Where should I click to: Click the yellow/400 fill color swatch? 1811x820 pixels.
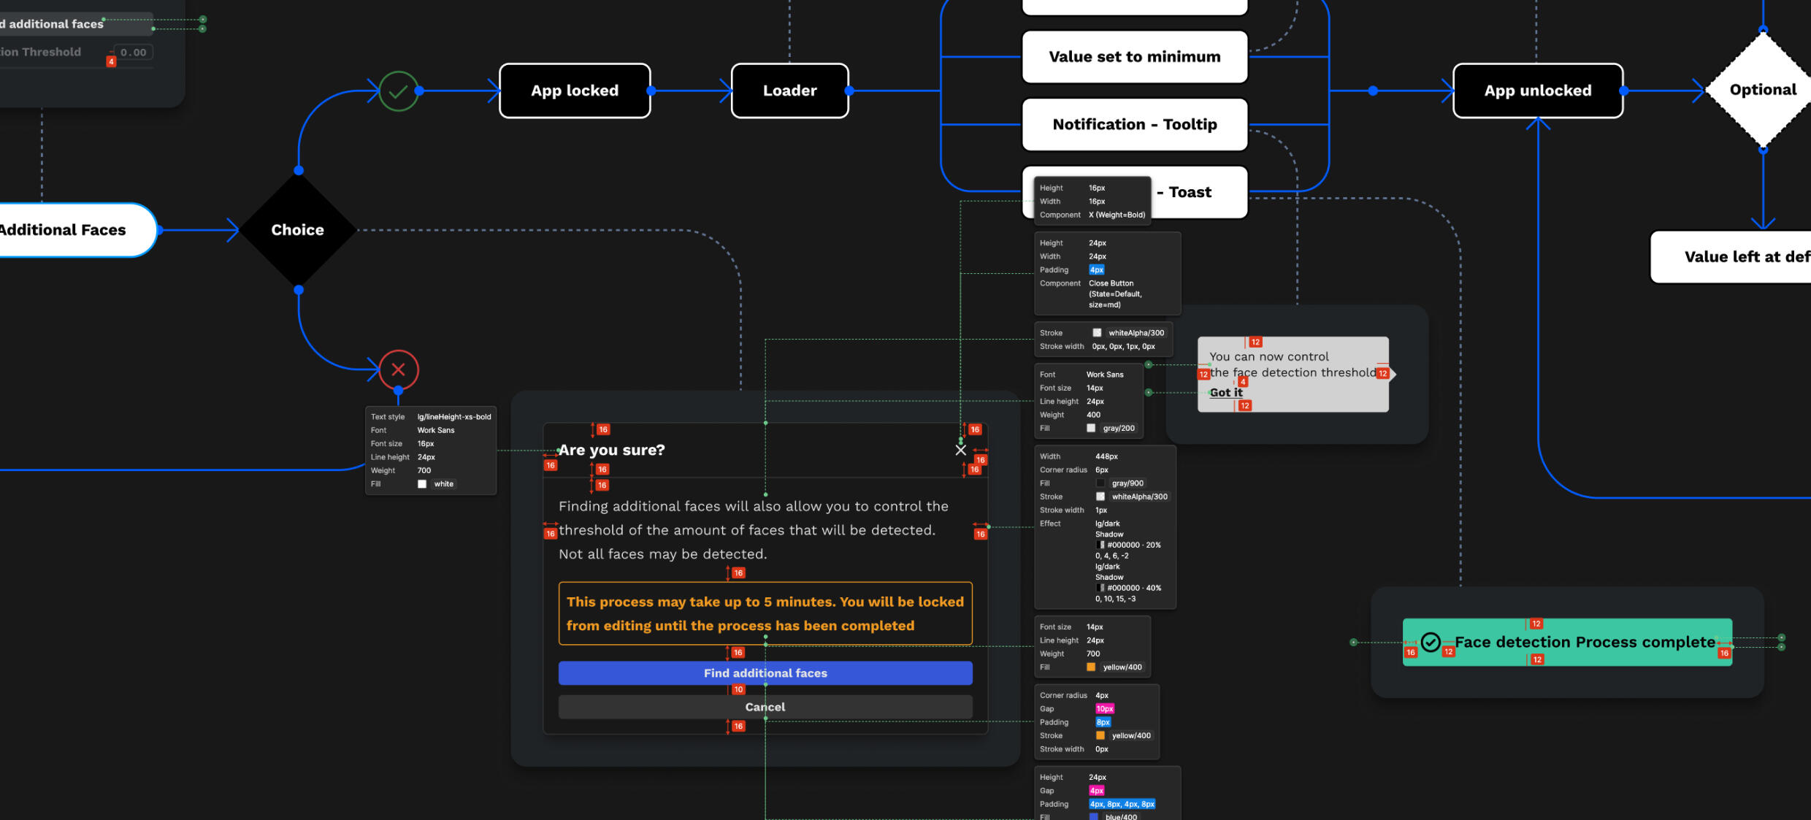1091,667
